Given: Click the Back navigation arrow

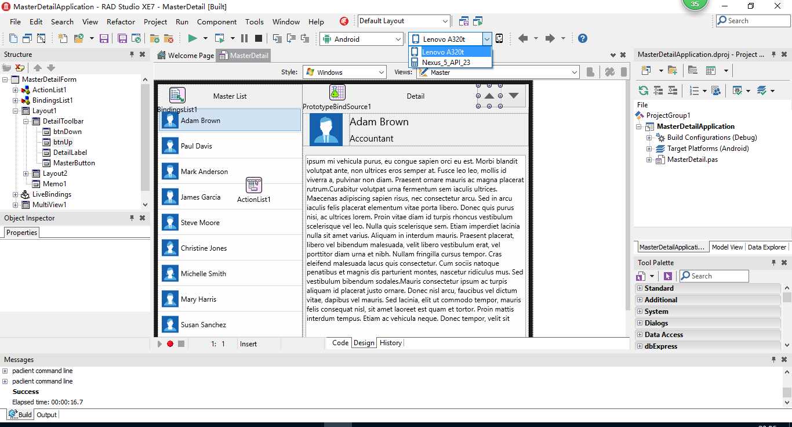Looking at the screenshot, I should tap(523, 38).
